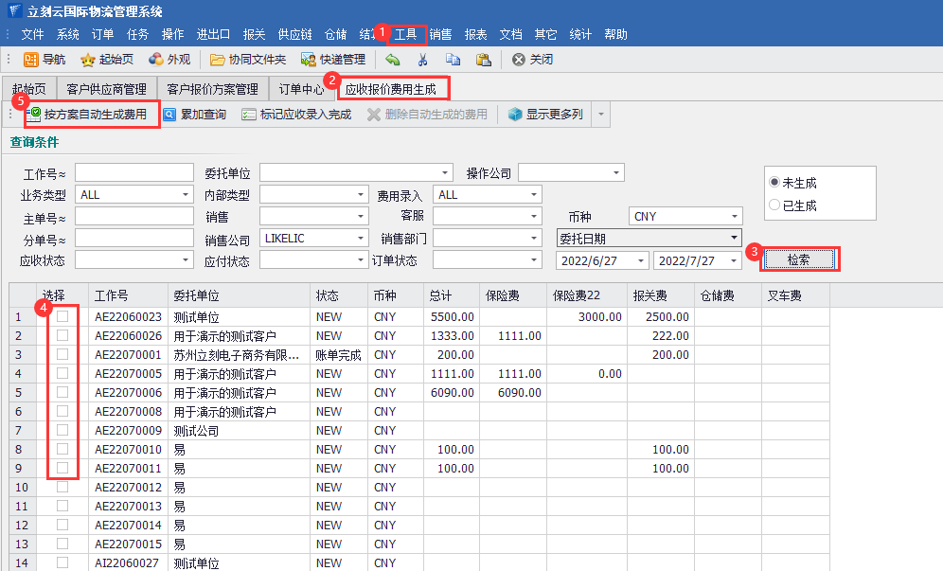Switch to the 订单中心 tab
The image size is (943, 571).
pyautogui.click(x=302, y=90)
